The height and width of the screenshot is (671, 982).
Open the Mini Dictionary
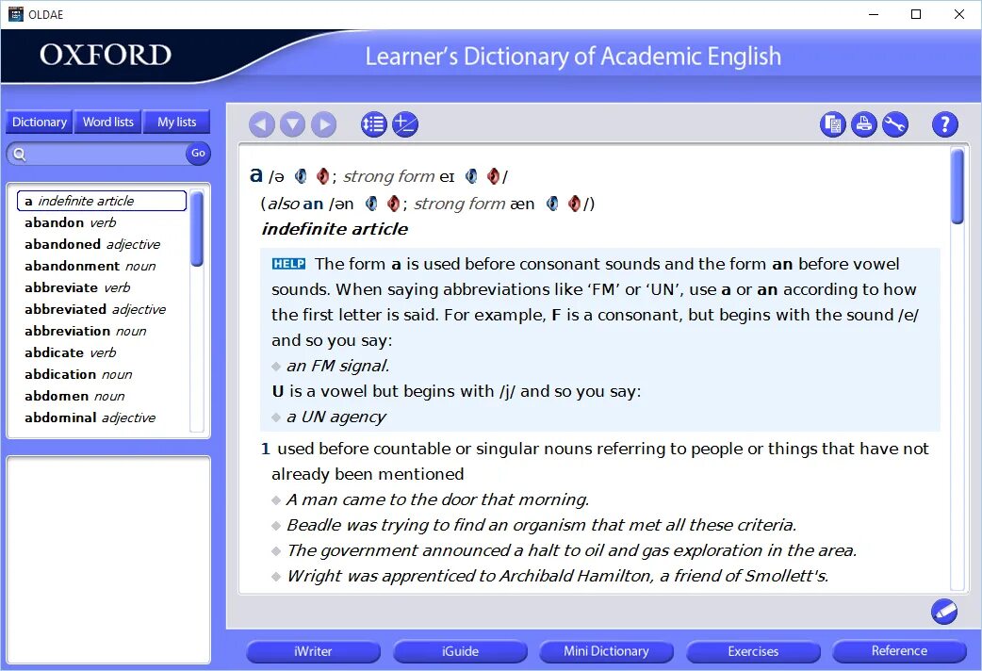(x=606, y=651)
